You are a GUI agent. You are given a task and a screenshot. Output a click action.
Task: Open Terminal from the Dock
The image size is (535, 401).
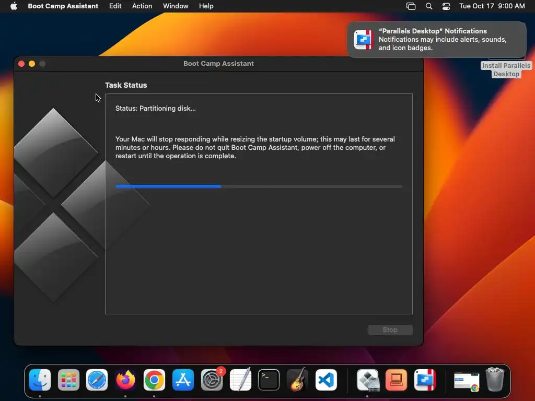point(269,380)
